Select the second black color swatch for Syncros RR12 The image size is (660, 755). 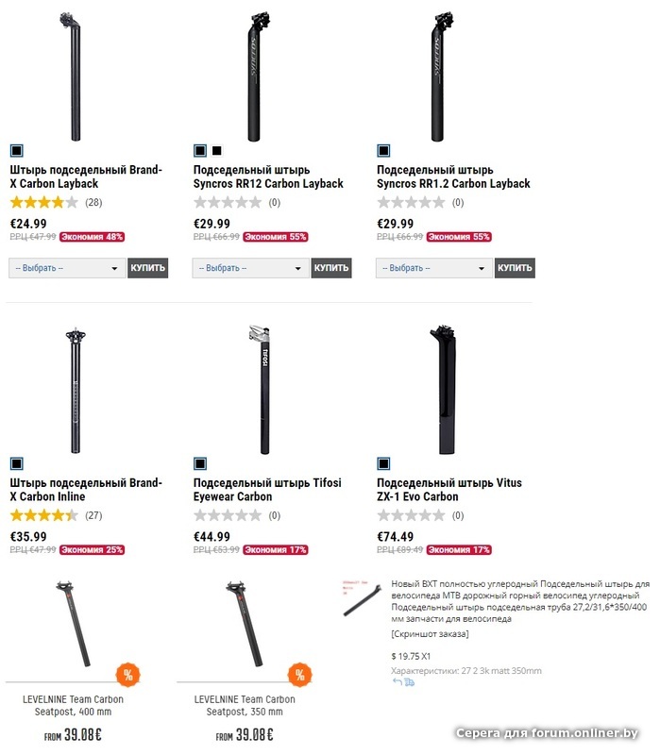click(217, 150)
